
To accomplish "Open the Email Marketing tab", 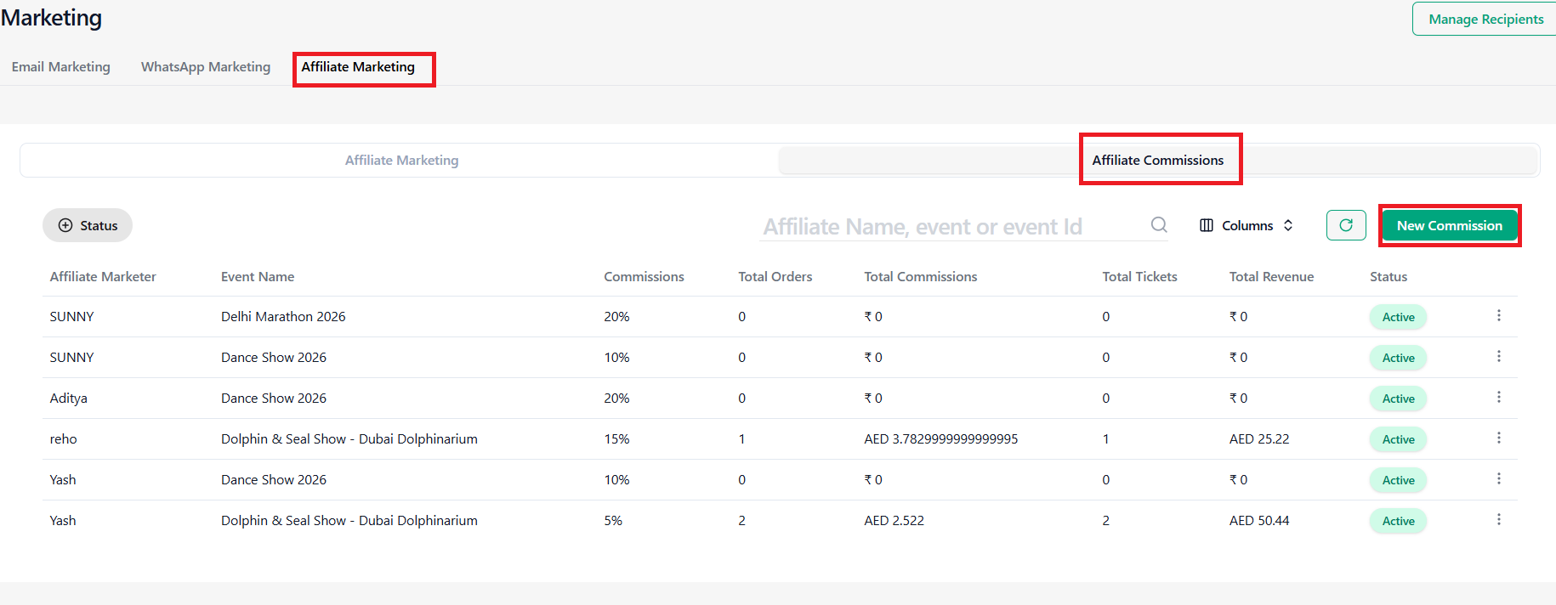I will tap(61, 67).
